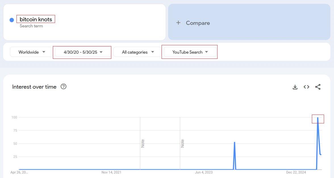Screen dimensions: 334x178
Task: Open the first Note marker on chart
Action: [143, 143]
